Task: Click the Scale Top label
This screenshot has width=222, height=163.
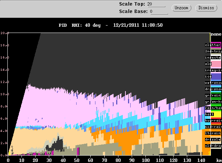Action: click(x=132, y=4)
